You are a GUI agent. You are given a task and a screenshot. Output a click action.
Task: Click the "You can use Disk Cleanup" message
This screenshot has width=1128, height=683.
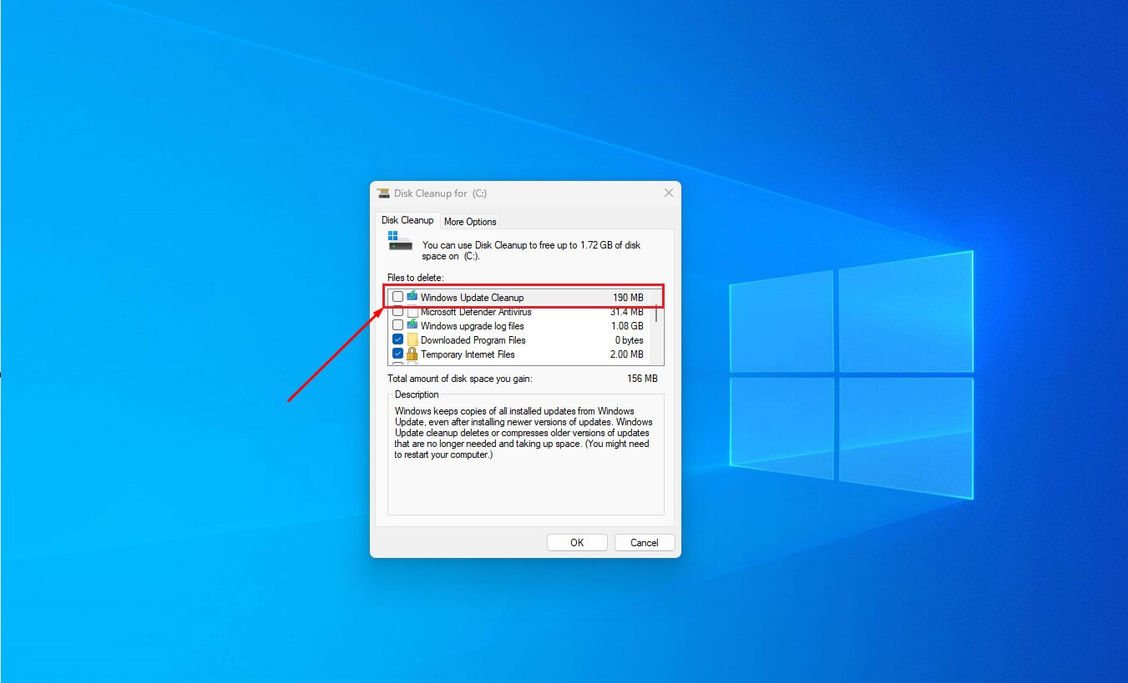point(531,250)
